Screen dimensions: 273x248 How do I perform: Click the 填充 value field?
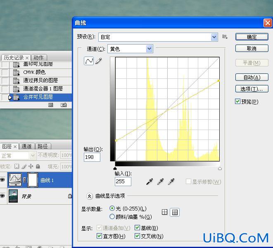coord(66,167)
